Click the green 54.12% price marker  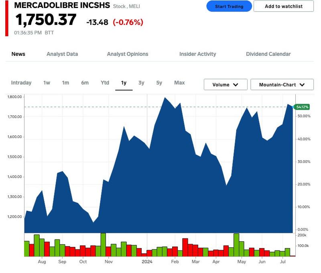[x=302, y=107]
